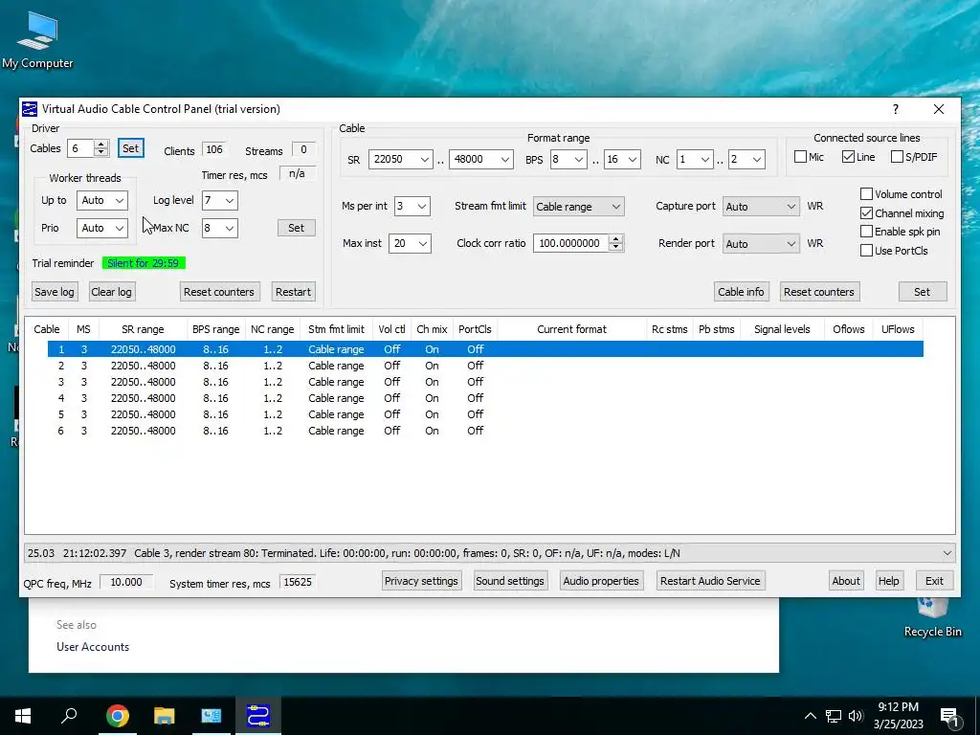Click the title bar help question mark
980x735 pixels.
pos(896,109)
